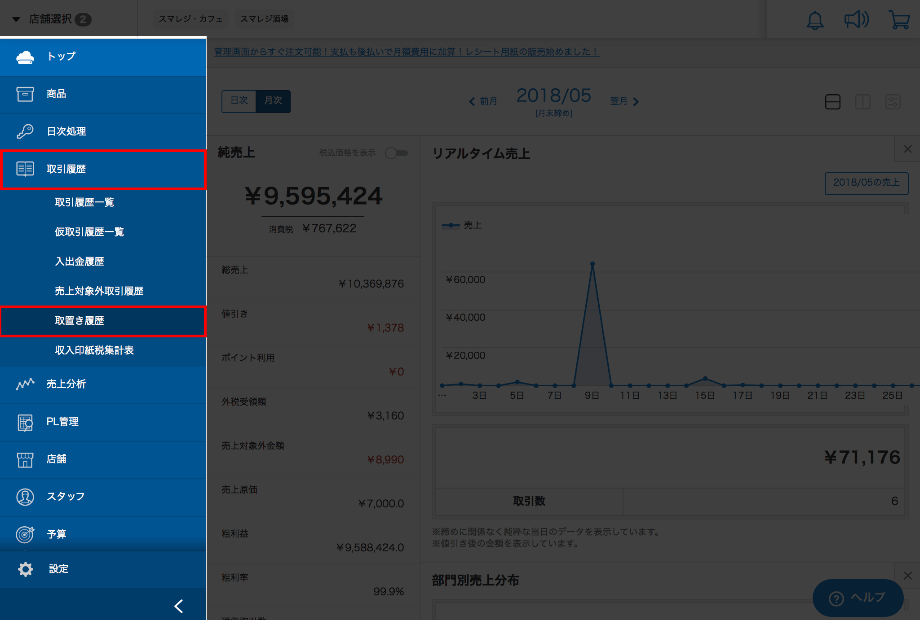The width and height of the screenshot is (920, 620).
Task: Open the shopping cart icon
Action: click(899, 20)
